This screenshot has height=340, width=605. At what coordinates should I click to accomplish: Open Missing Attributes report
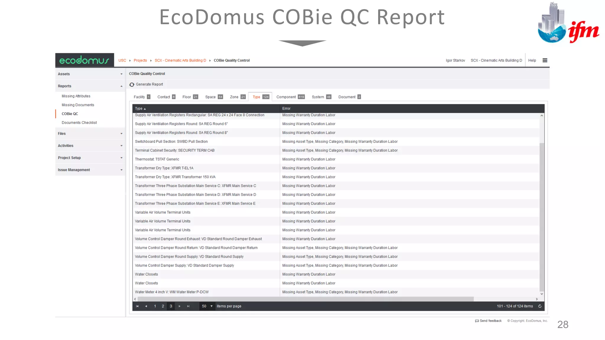76,96
